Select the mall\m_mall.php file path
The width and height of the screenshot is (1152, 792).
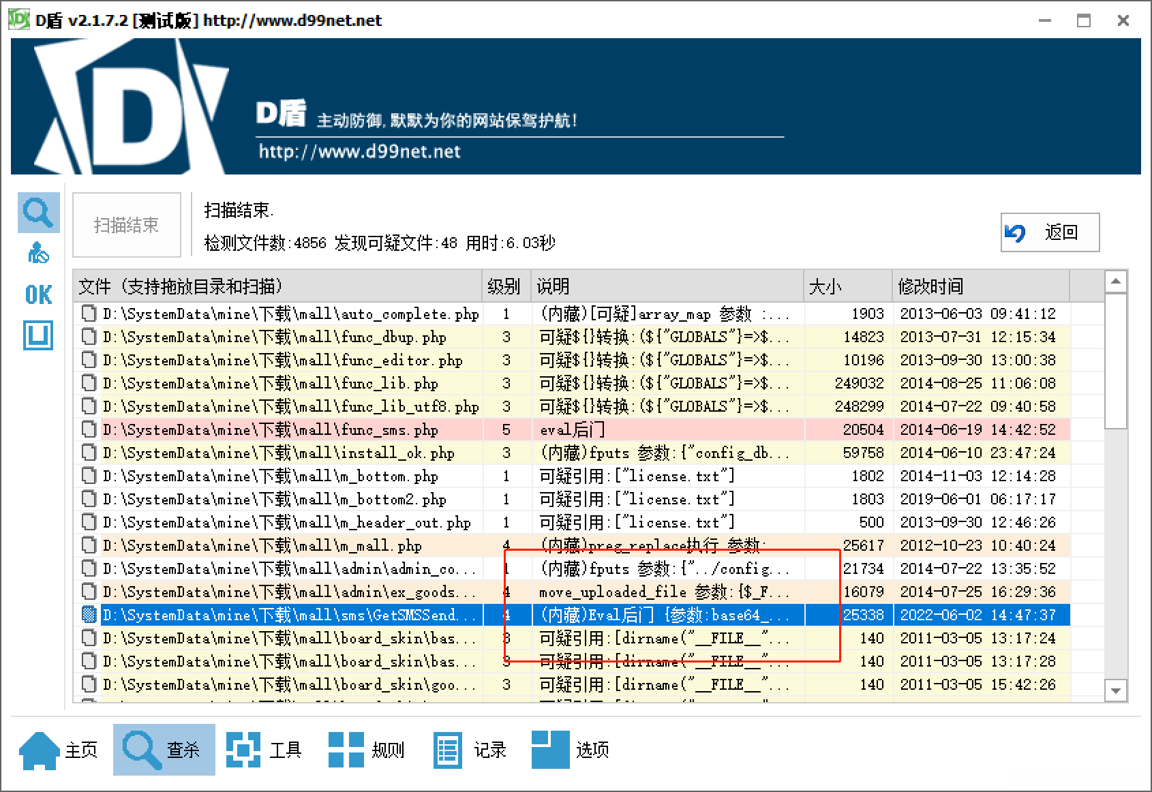(x=262, y=545)
